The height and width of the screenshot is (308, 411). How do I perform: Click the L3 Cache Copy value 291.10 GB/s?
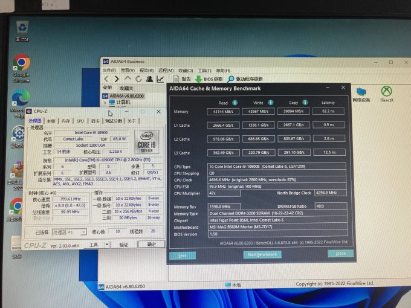point(294,152)
